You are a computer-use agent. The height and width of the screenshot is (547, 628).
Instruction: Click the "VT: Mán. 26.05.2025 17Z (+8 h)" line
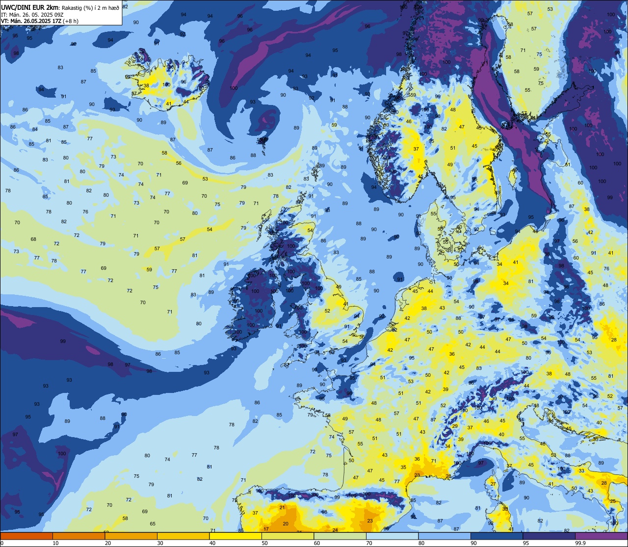[x=40, y=21]
